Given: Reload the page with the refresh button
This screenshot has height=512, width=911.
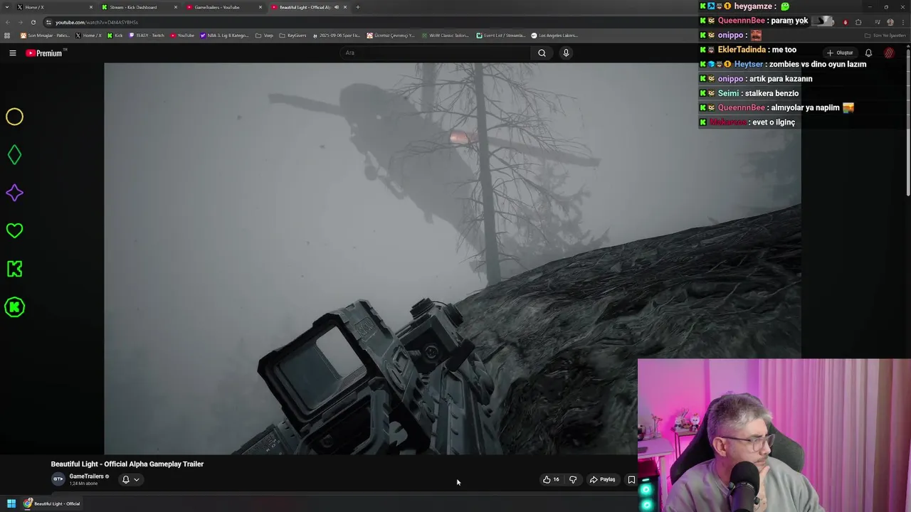Looking at the screenshot, I should tap(33, 22).
